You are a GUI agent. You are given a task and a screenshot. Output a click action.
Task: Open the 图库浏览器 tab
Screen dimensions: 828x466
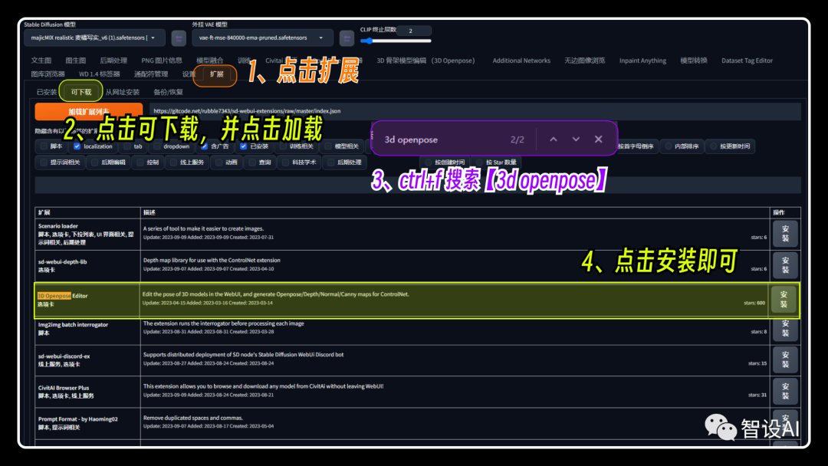[x=48, y=74]
